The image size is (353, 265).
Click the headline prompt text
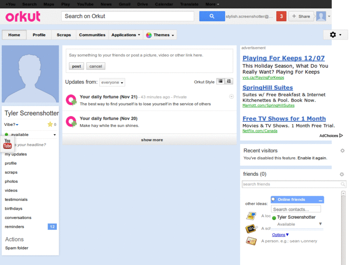pyautogui.click(x=30, y=145)
